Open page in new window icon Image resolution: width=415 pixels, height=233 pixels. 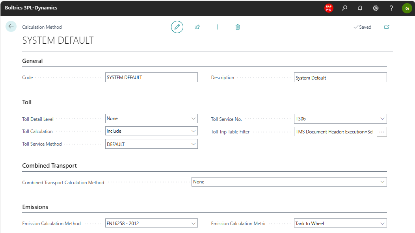(387, 27)
